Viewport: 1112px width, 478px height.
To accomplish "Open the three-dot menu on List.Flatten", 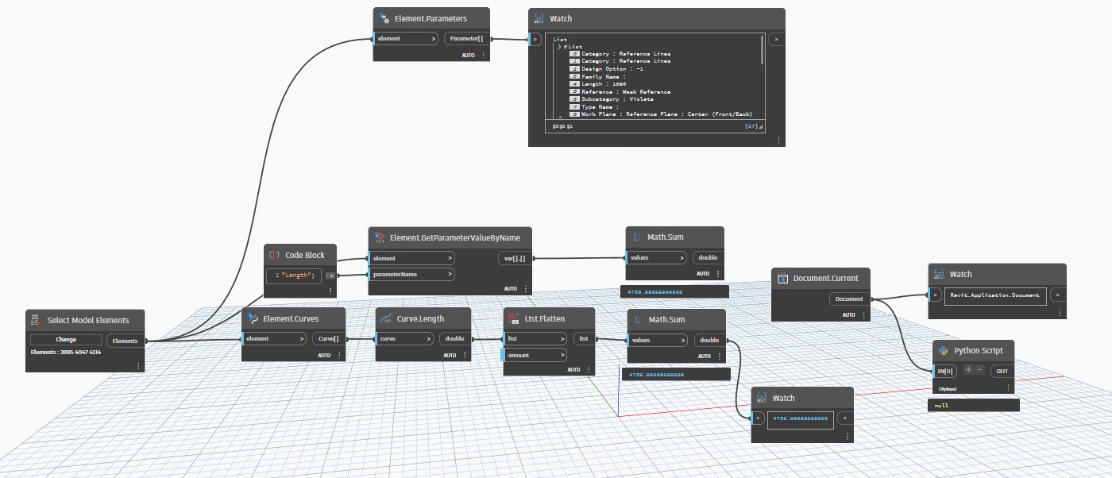I will pos(589,369).
